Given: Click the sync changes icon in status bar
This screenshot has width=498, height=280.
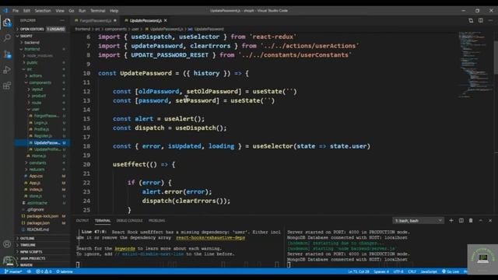Looking at the screenshot, I should (29, 271).
